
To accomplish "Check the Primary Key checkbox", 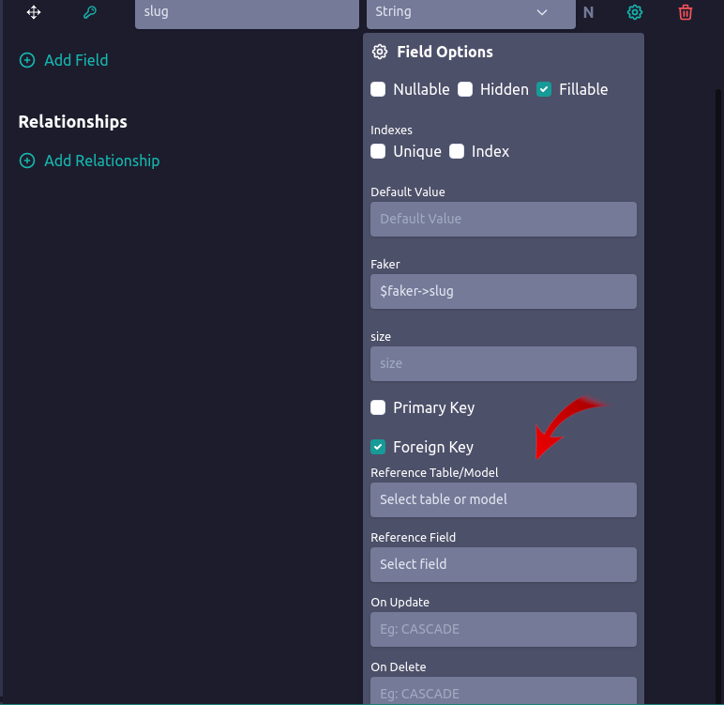I will pos(378,407).
